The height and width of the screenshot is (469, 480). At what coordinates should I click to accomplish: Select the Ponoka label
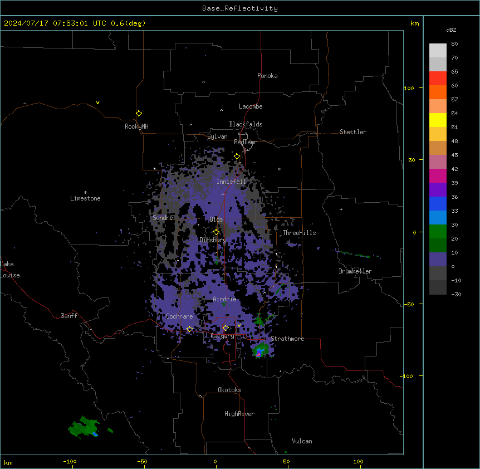tap(267, 76)
